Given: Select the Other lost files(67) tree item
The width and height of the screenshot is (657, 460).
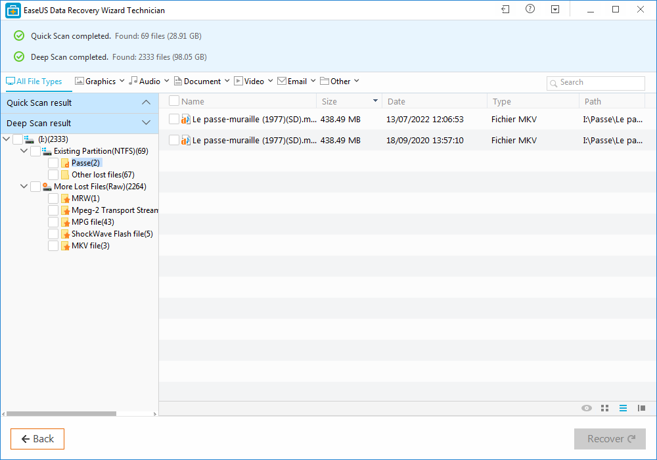Looking at the screenshot, I should [x=102, y=175].
